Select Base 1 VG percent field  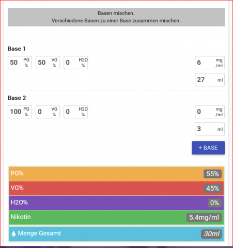click(48, 63)
